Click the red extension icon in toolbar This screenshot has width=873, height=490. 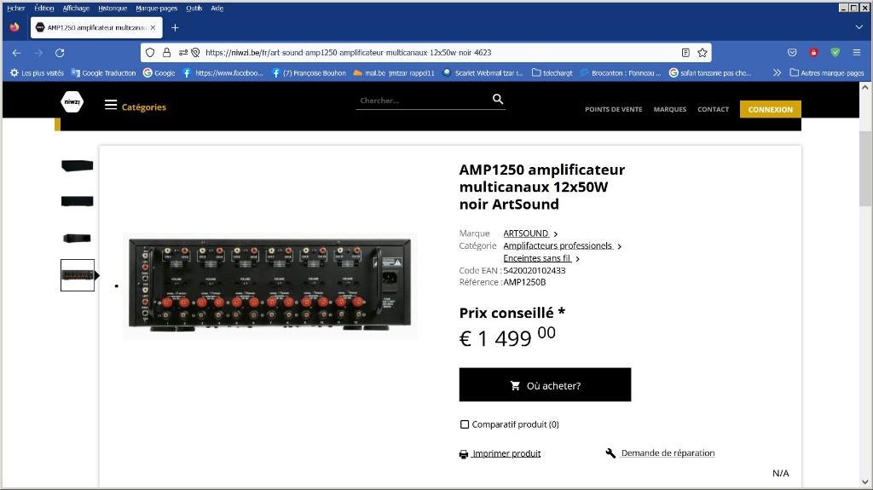[x=813, y=52]
